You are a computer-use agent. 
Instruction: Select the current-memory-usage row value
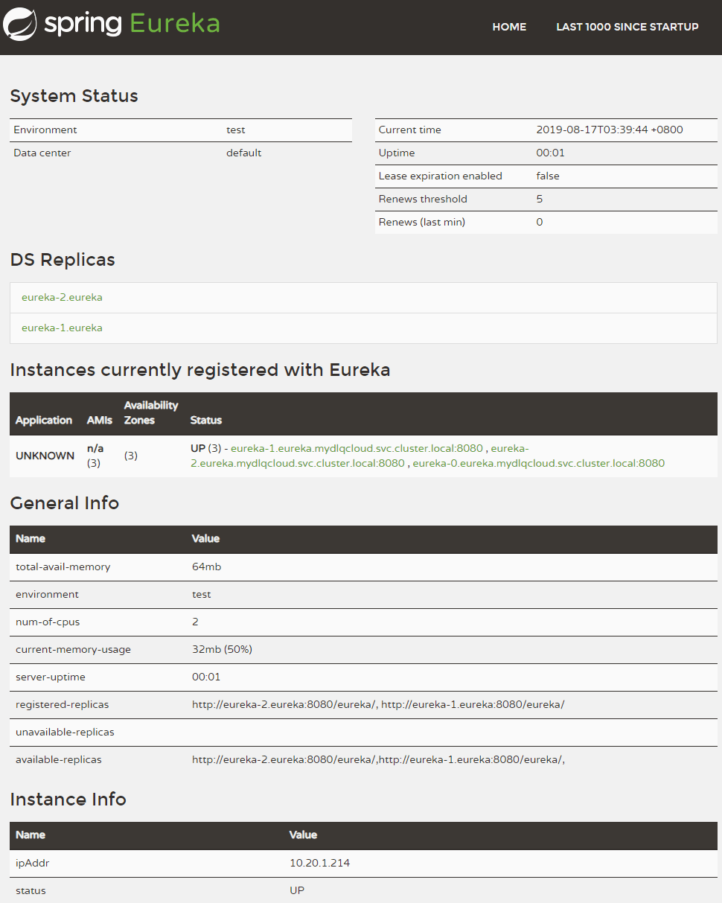[x=222, y=649]
